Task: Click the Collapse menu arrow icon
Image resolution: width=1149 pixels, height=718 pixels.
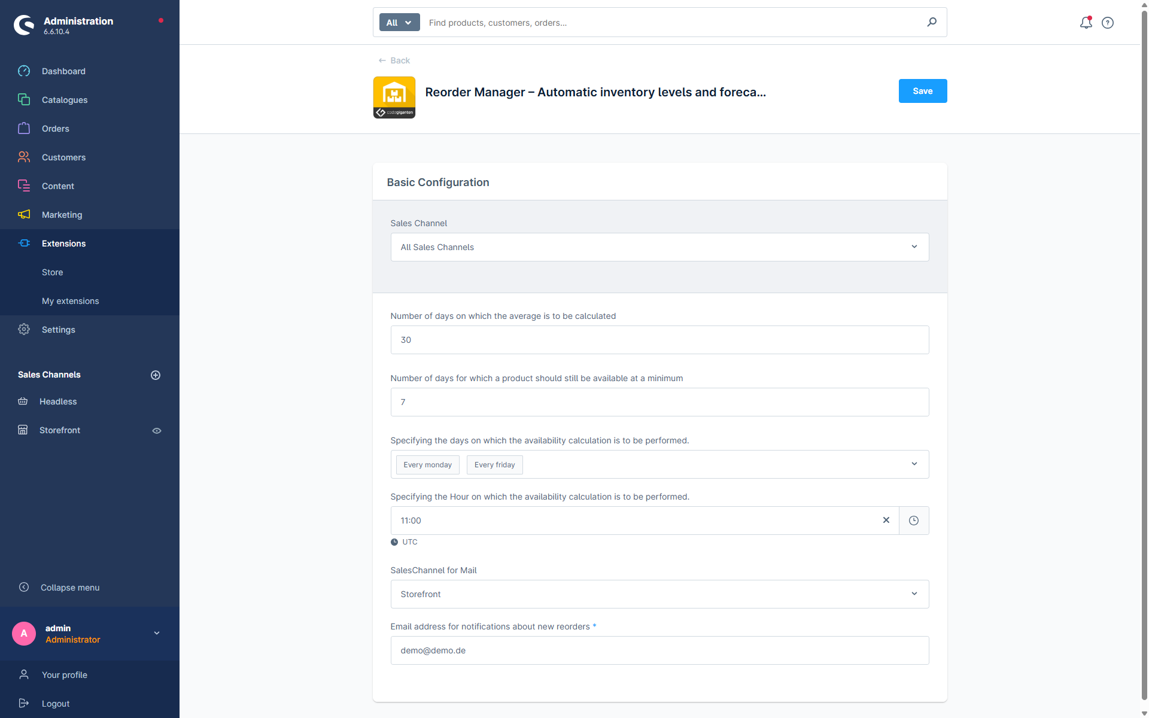Action: click(24, 588)
